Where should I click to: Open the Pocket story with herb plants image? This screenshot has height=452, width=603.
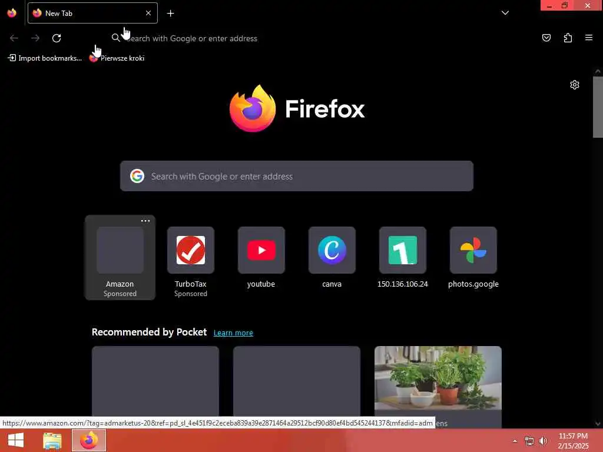[x=438, y=387]
